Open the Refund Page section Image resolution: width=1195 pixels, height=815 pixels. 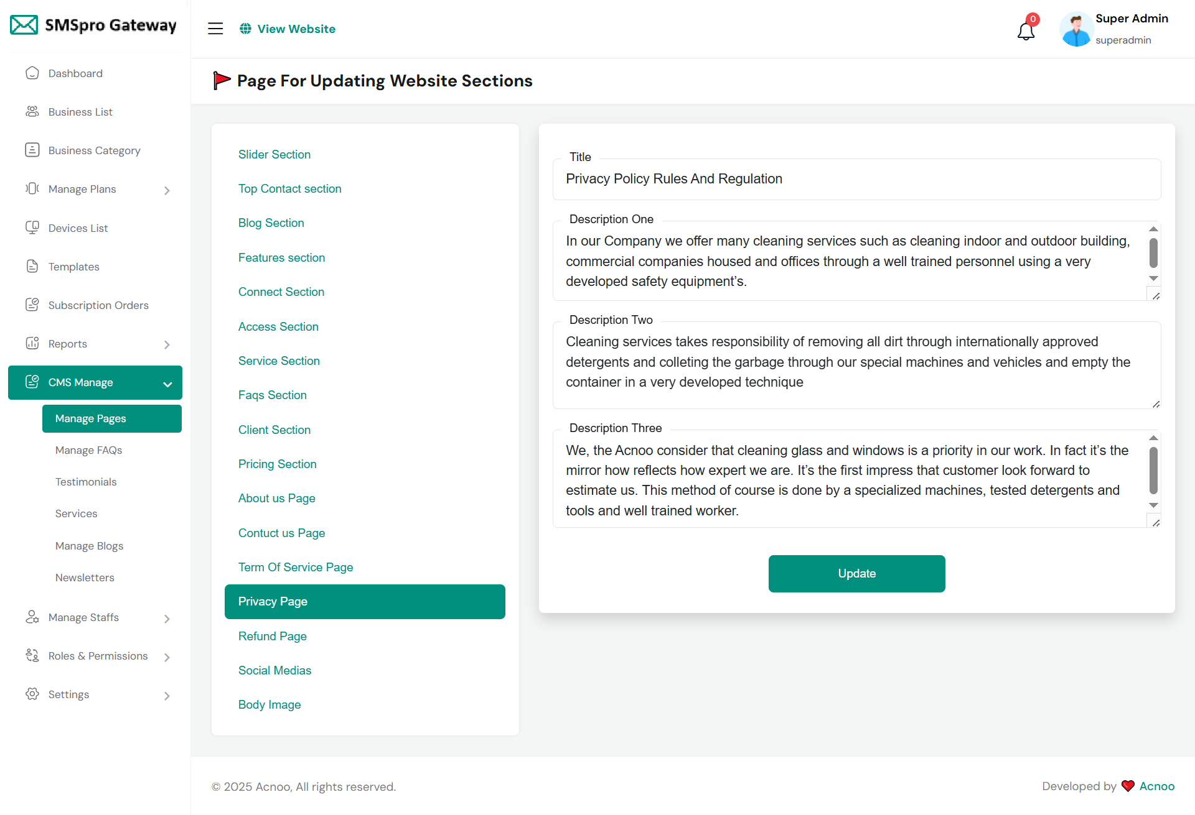(x=272, y=636)
